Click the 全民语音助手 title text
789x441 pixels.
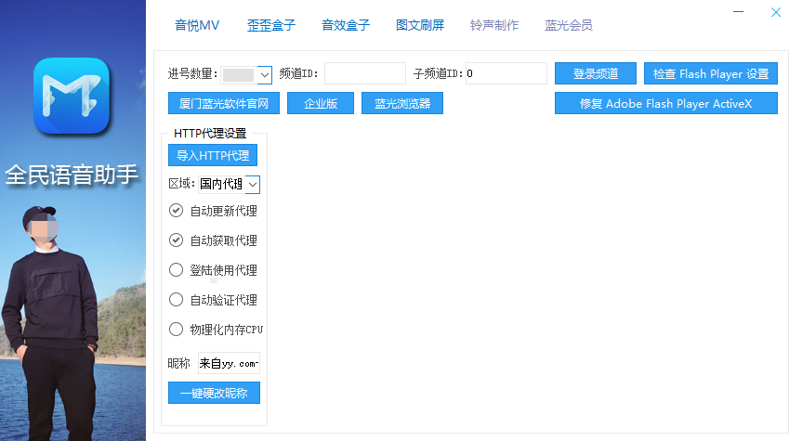(72, 175)
